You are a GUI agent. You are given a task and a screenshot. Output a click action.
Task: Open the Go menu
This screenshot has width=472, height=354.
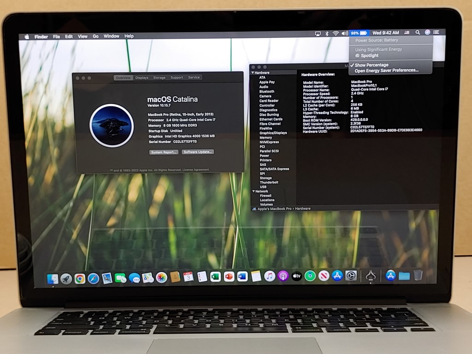click(x=96, y=36)
